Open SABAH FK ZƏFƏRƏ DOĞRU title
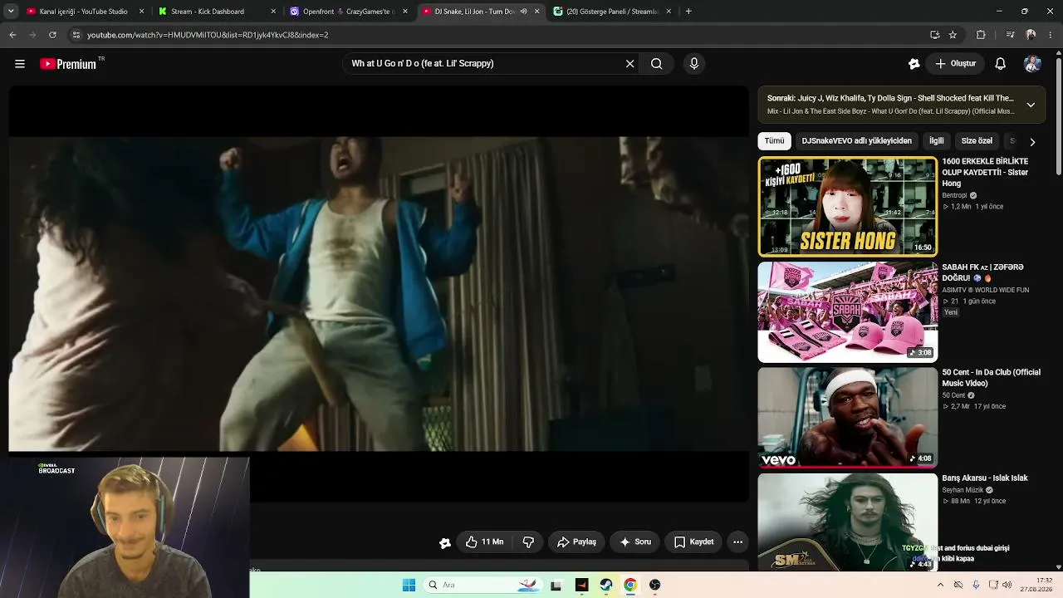Viewport: 1063px width, 598px height. pyautogui.click(x=982, y=272)
